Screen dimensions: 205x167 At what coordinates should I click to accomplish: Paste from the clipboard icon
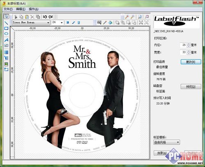pos(27,17)
